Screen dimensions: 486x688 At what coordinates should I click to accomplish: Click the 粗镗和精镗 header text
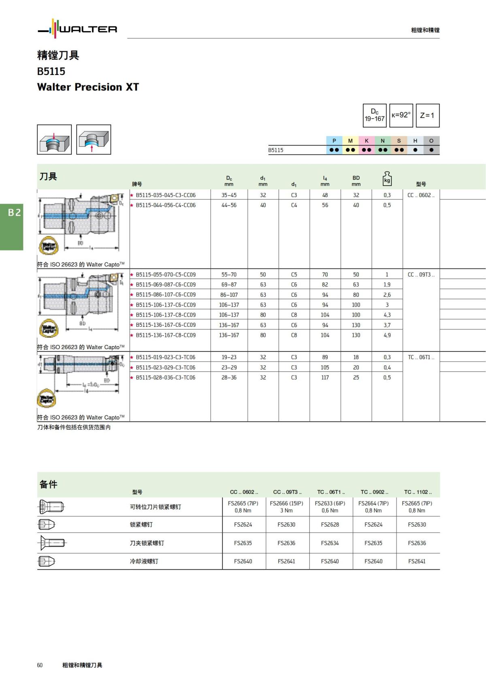click(x=425, y=30)
